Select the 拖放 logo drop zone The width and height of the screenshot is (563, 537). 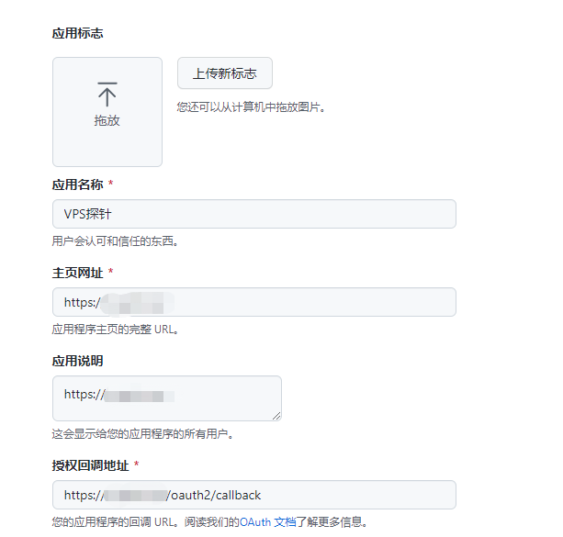tap(107, 112)
